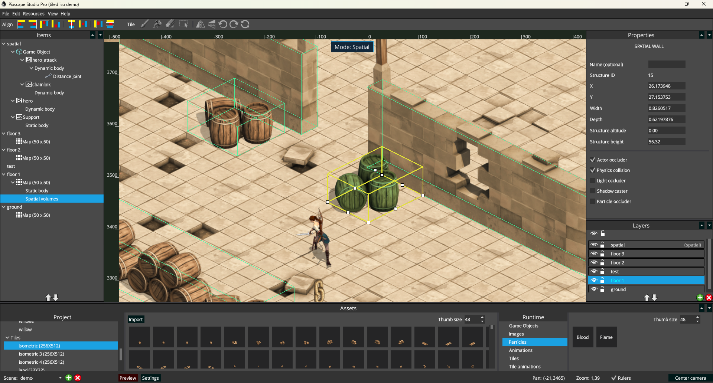Select the tile eraser tool
This screenshot has height=383, width=713.
(x=170, y=24)
